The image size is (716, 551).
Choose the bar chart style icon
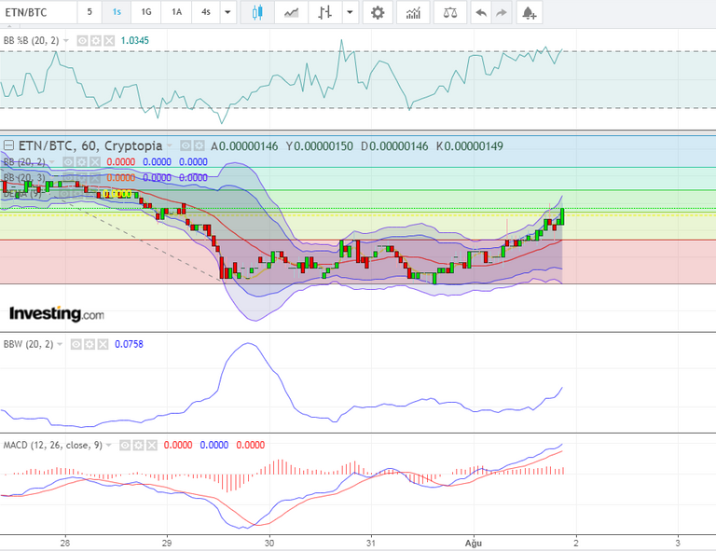324,12
